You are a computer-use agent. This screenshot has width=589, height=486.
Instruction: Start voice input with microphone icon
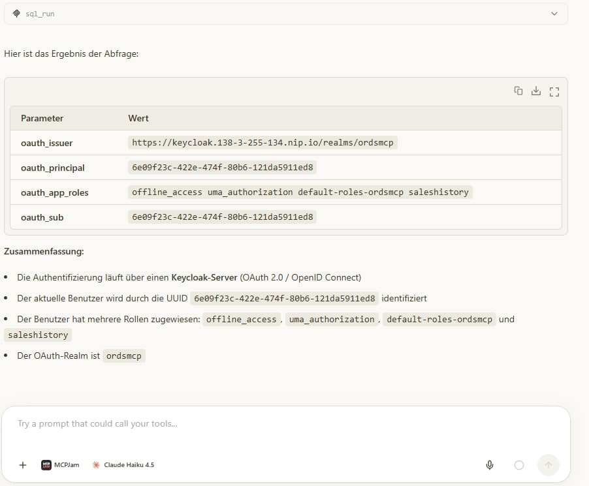pos(490,465)
